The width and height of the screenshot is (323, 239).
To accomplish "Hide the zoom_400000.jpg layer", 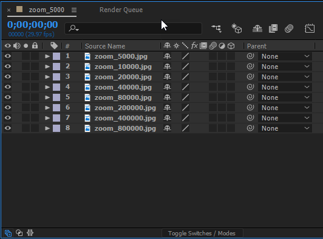I will (x=8, y=117).
